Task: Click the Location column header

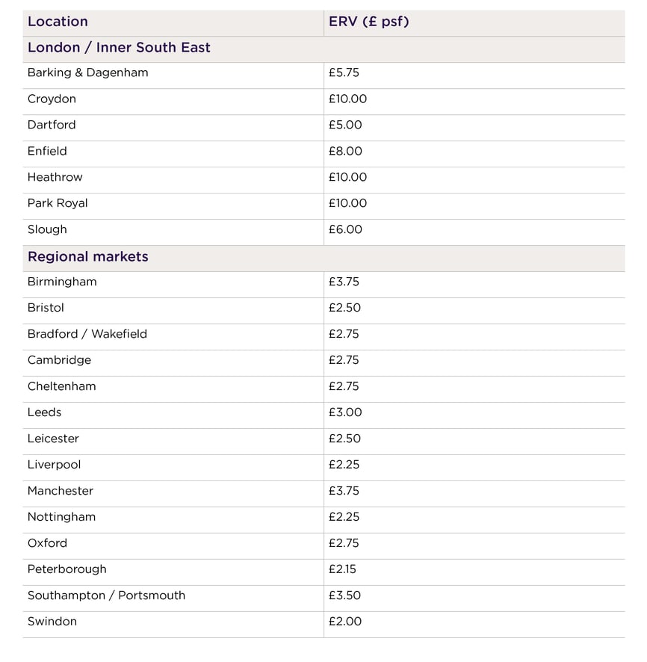Action: [58, 22]
